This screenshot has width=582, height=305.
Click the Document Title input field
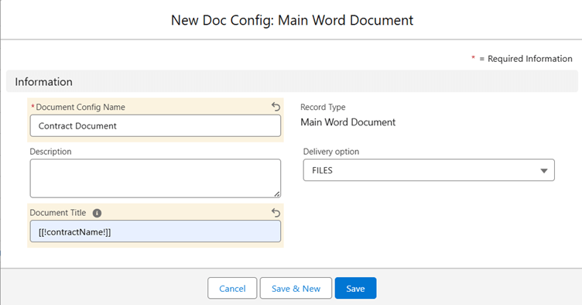pyautogui.click(x=155, y=231)
